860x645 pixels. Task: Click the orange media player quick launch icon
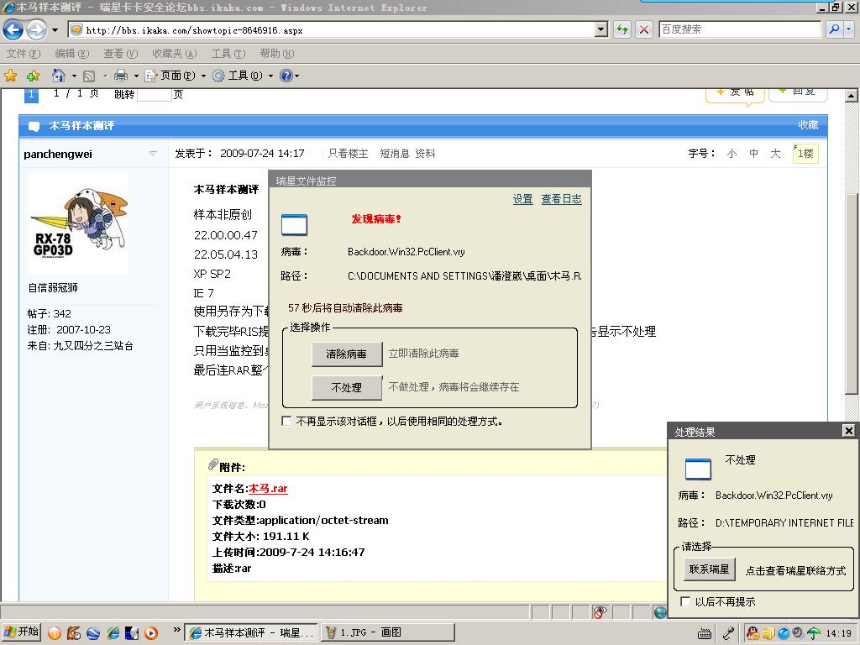click(151, 633)
